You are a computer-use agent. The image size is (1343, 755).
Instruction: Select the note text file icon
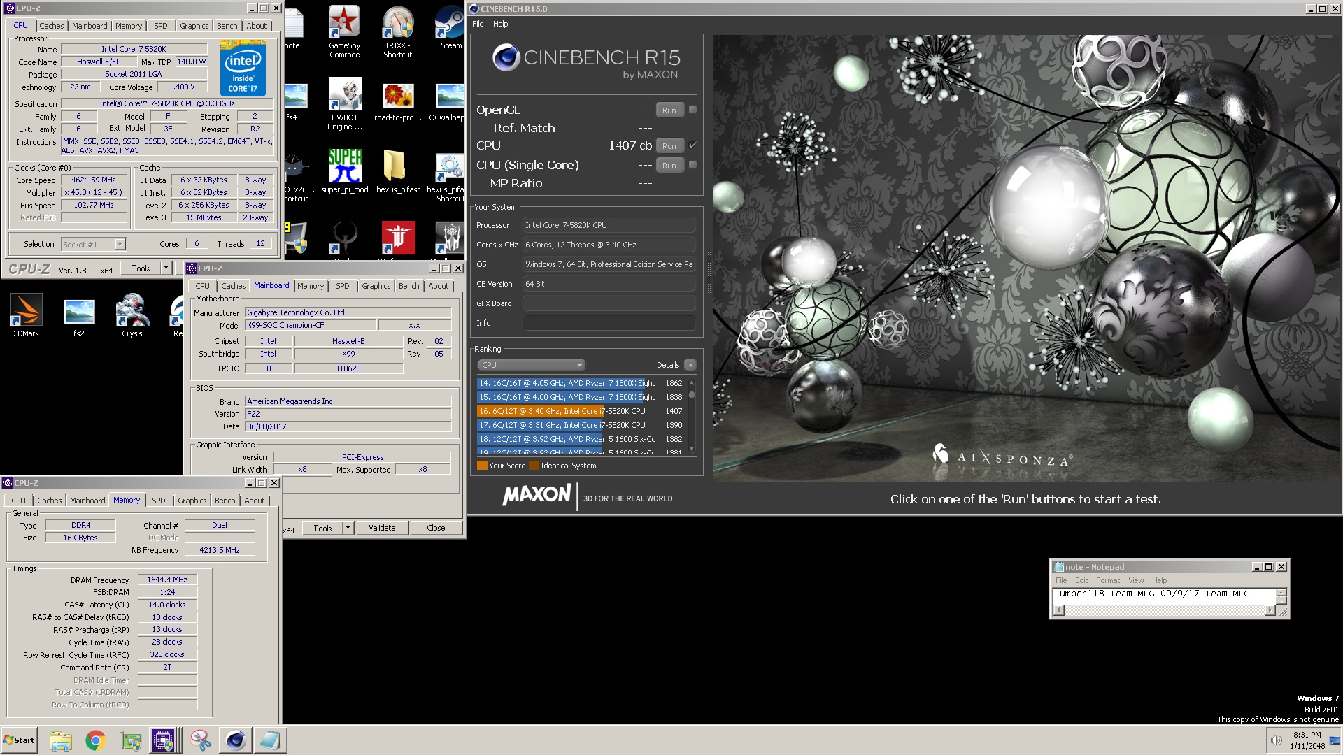(x=294, y=29)
